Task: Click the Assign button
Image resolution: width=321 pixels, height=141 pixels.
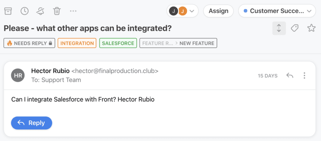Action: pos(218,11)
